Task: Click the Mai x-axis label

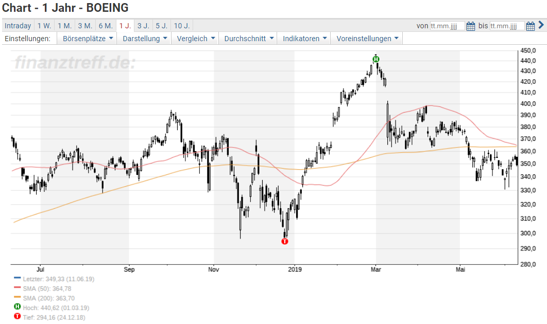Action: click(x=460, y=269)
